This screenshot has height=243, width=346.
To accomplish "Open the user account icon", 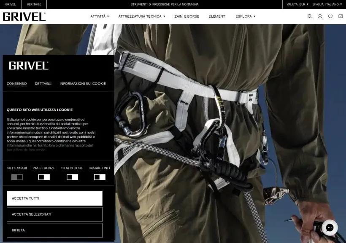I will (x=320, y=16).
